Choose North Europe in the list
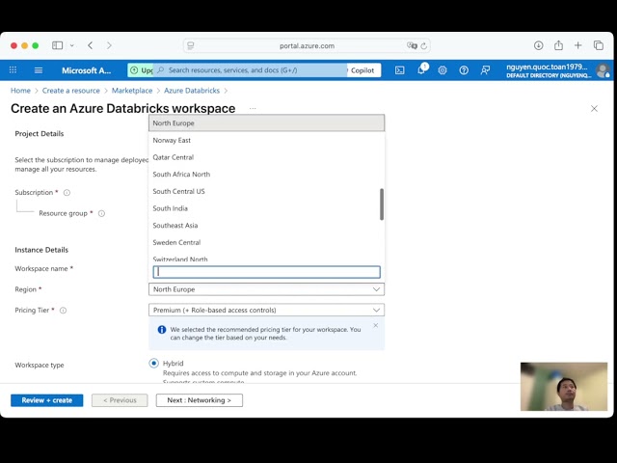Viewport: 617px width, 463px height. 266,123
